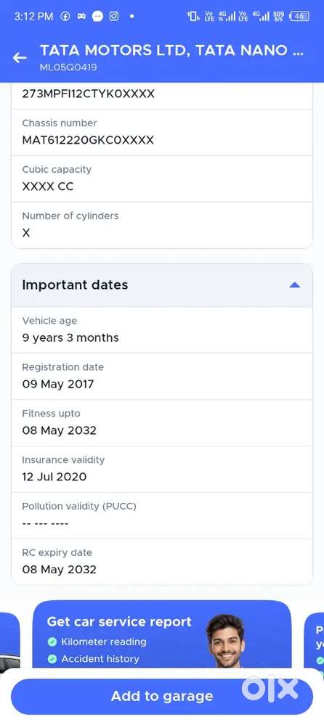Tap the vibrate mode status icon
This screenshot has height=725, width=324.
(x=193, y=16)
